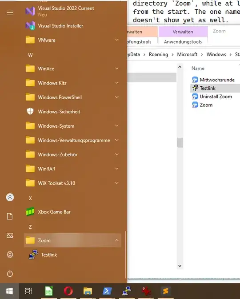Jump to letter W section header

(x=30, y=55)
